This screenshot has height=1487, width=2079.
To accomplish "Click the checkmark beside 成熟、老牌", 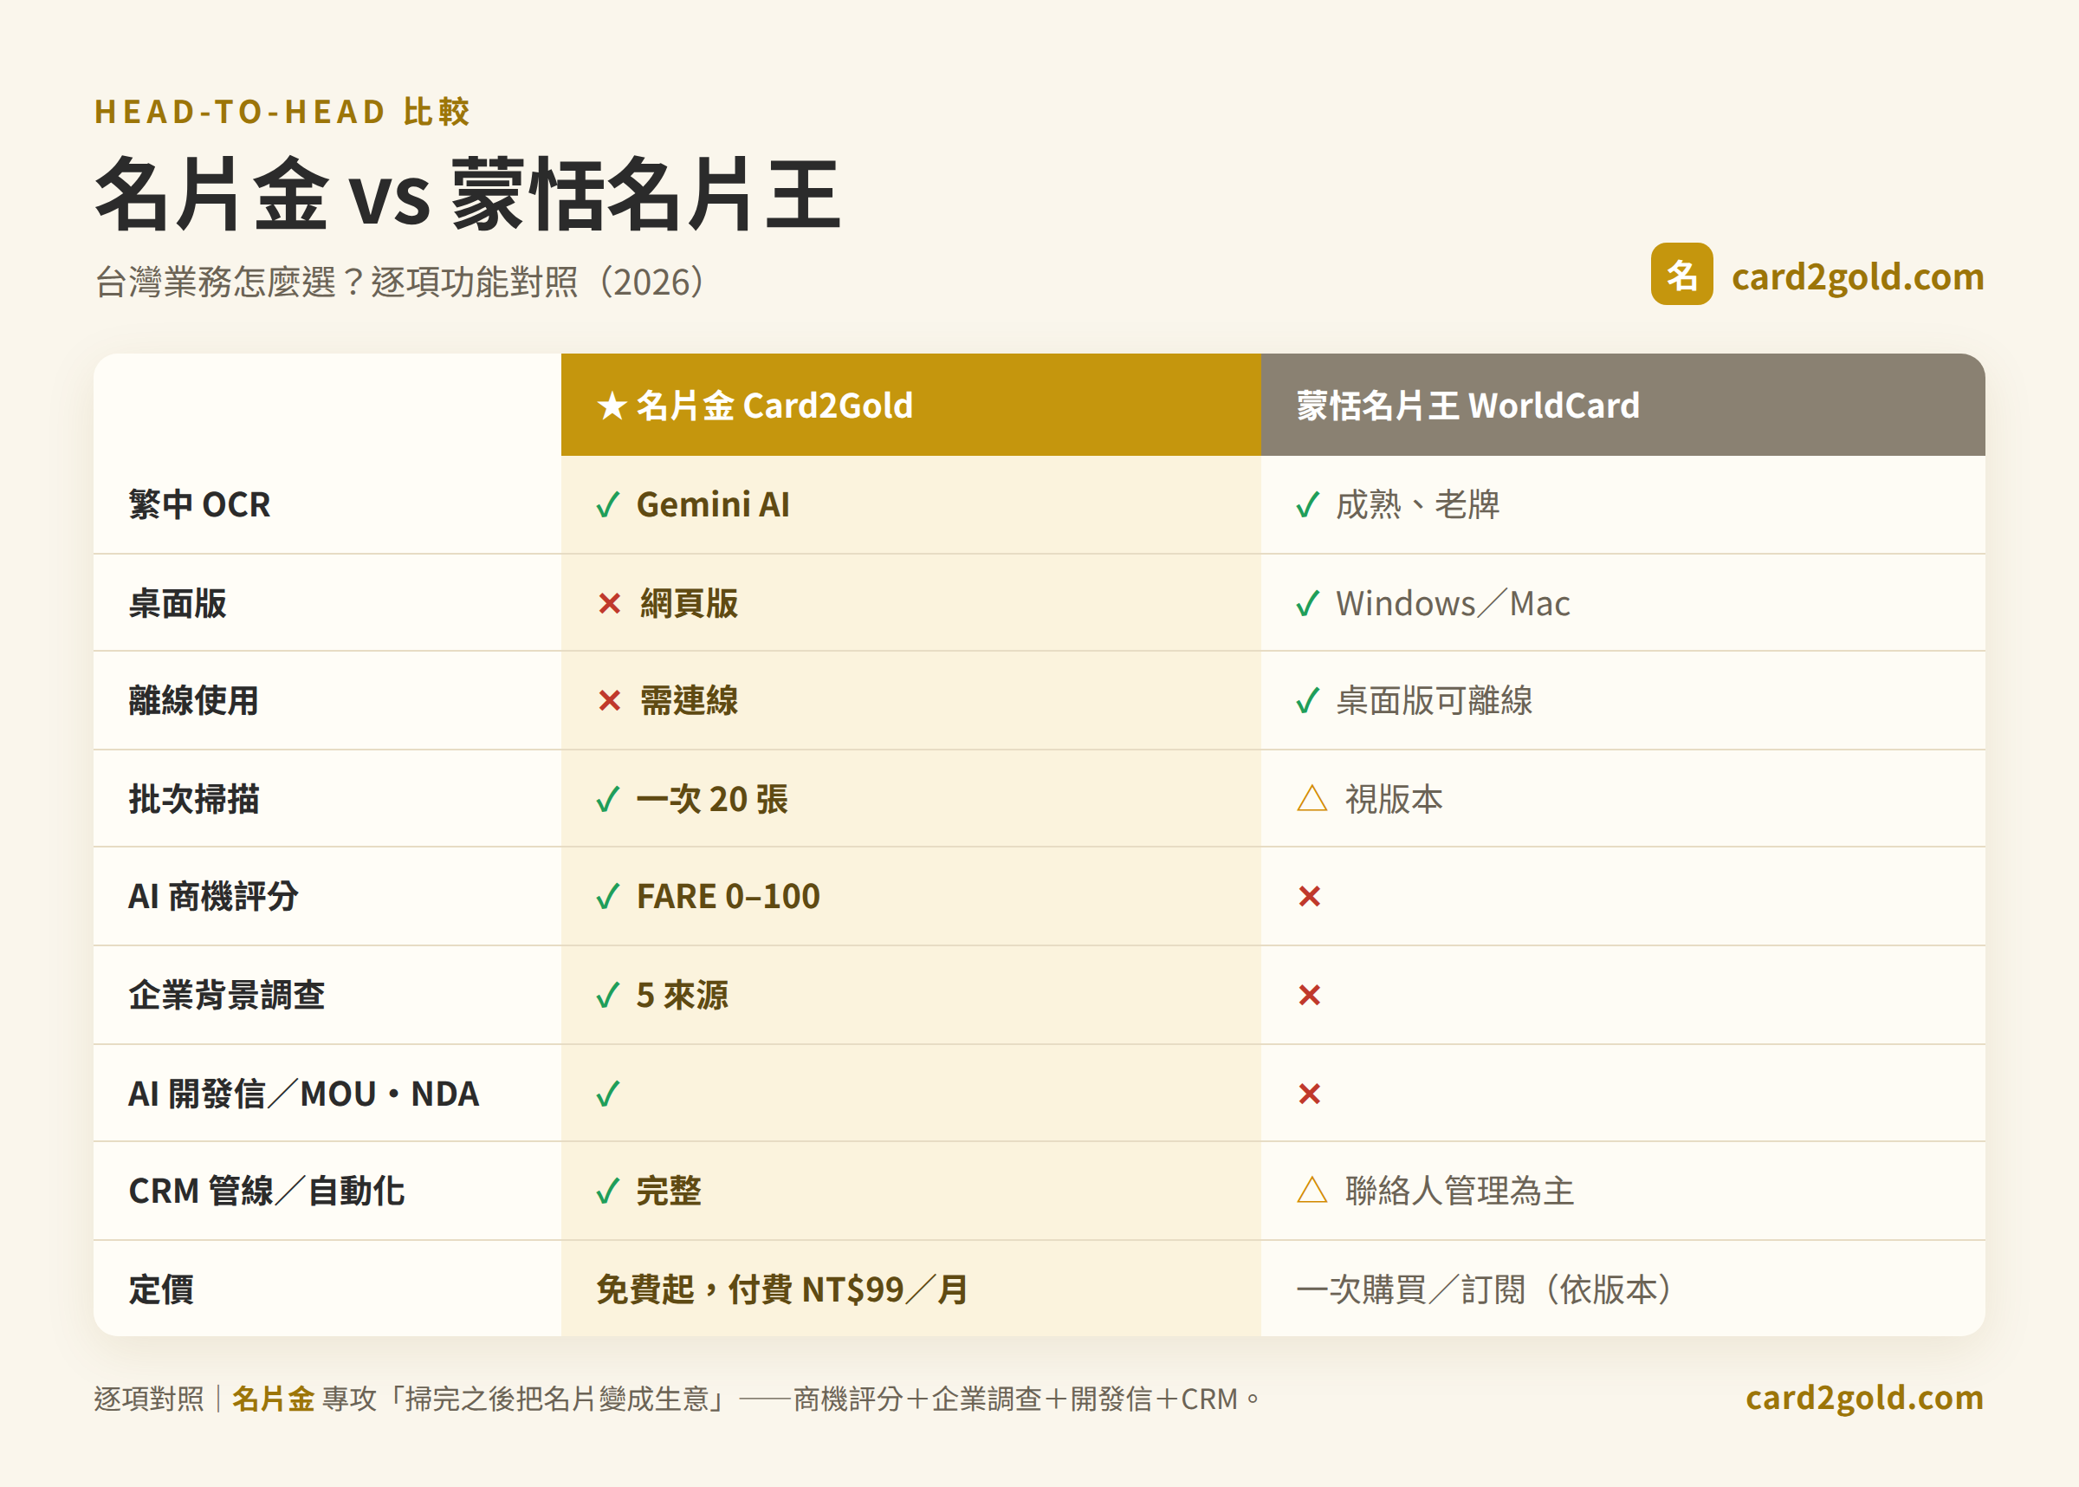I will pyautogui.click(x=1309, y=504).
